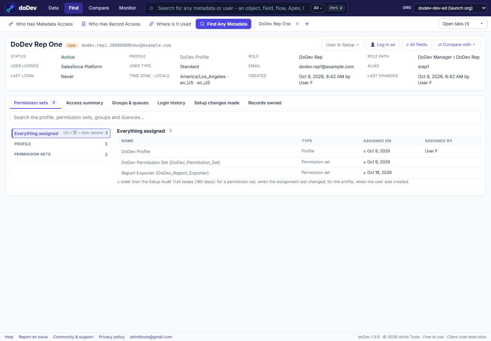This screenshot has width=491, height=341.
Task: Click the All fields button
Action: tap(417, 45)
